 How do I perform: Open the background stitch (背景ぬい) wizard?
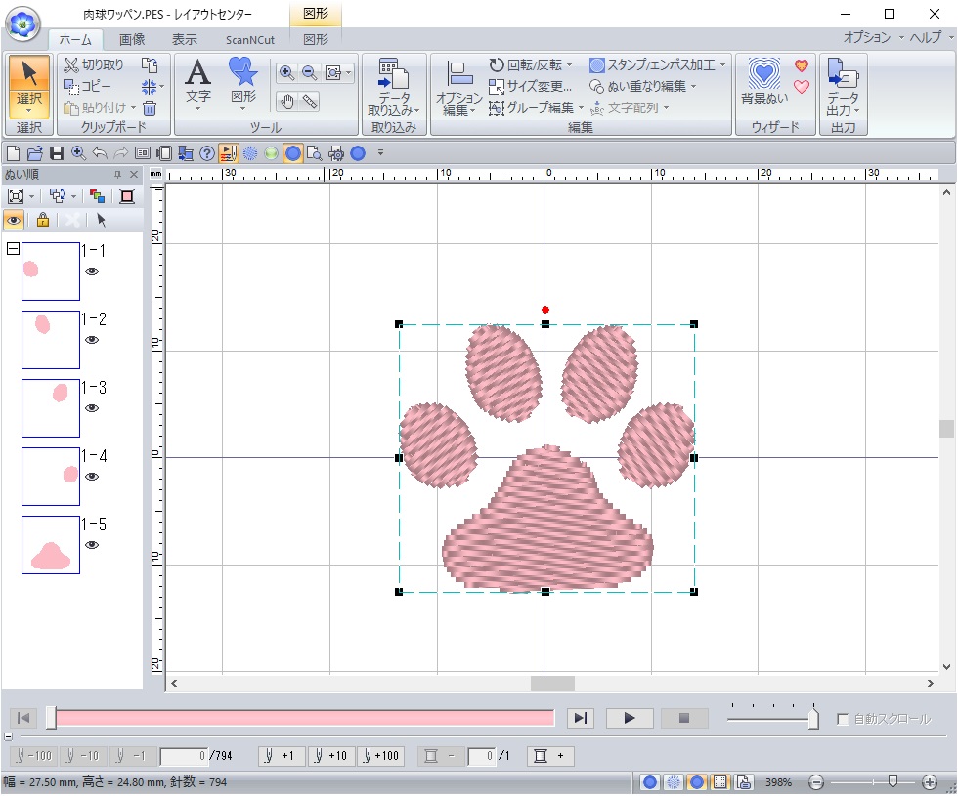point(764,81)
